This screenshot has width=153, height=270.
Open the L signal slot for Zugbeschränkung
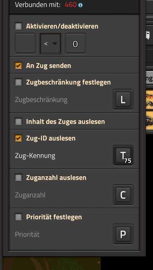pyautogui.click(x=123, y=100)
